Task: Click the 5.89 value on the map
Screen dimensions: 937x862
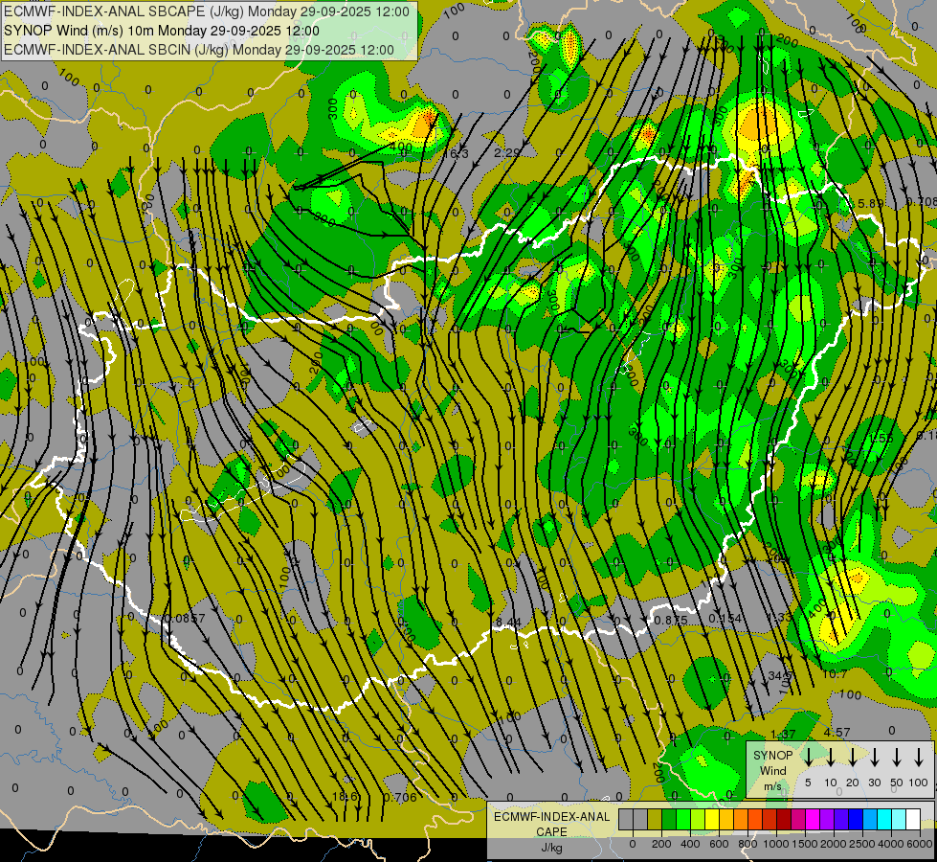Action: pyautogui.click(x=871, y=204)
